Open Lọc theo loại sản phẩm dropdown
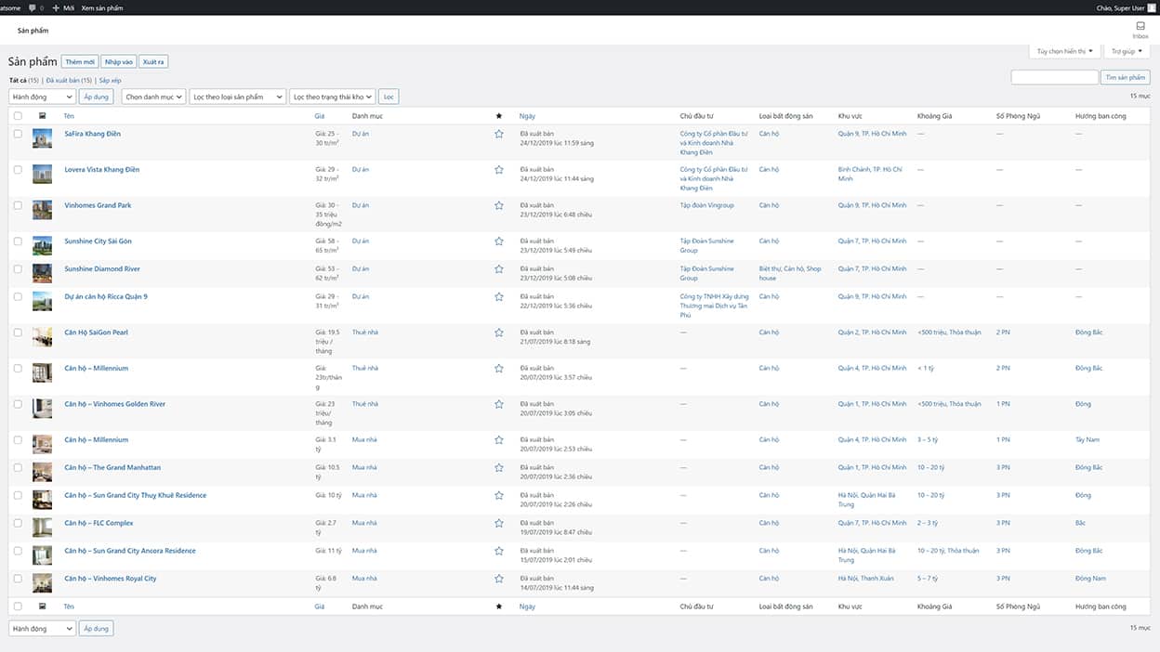This screenshot has width=1160, height=652. pos(237,97)
